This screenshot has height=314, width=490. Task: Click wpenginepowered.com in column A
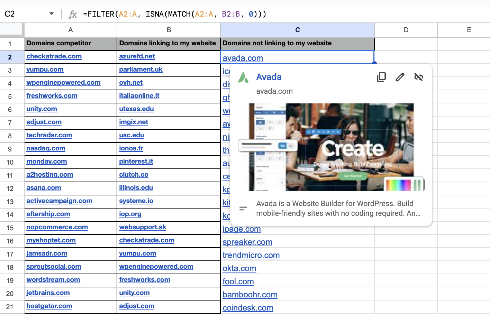point(63,83)
